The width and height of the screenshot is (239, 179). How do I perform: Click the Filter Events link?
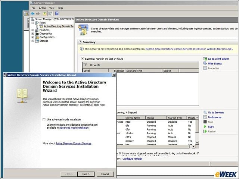tap(215, 63)
